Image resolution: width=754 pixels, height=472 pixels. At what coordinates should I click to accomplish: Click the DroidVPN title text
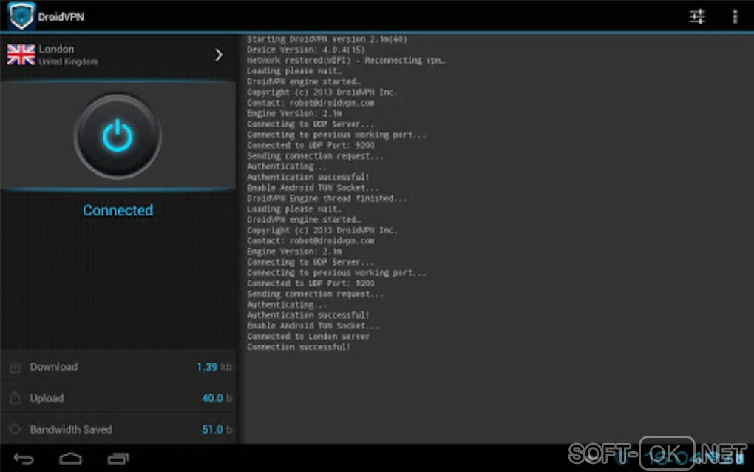[x=61, y=17]
